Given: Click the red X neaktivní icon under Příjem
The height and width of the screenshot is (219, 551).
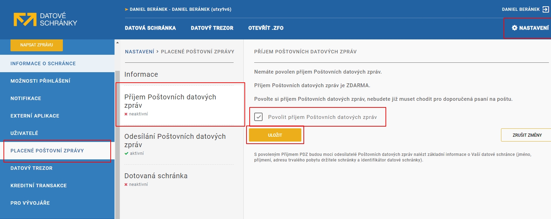Looking at the screenshot, I should coord(126,114).
